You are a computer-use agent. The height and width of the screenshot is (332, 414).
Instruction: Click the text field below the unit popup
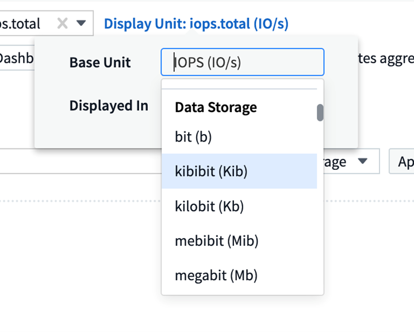[x=80, y=162]
